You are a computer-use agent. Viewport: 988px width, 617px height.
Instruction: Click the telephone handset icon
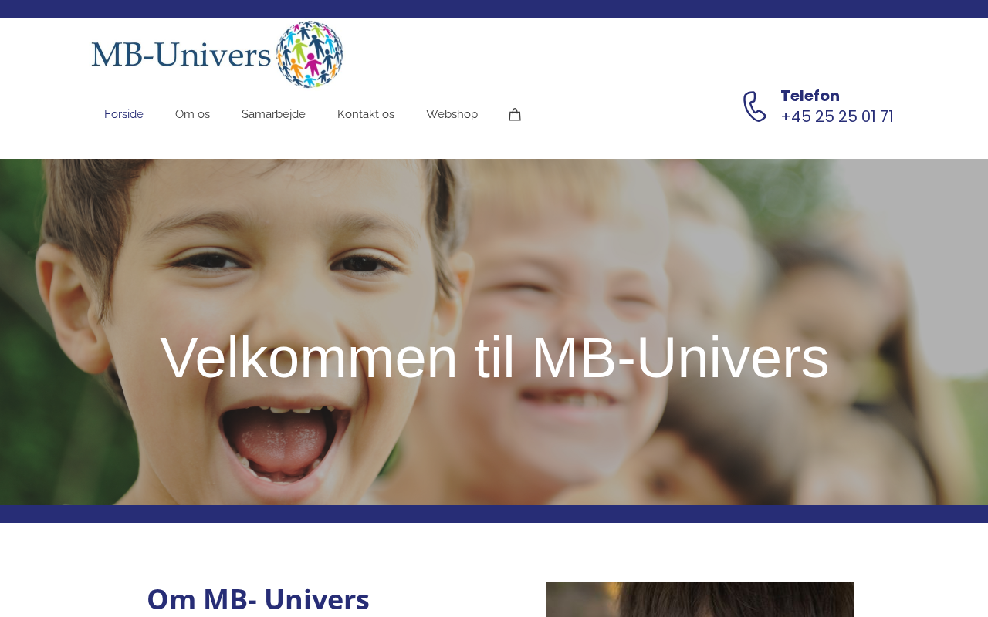click(x=755, y=106)
